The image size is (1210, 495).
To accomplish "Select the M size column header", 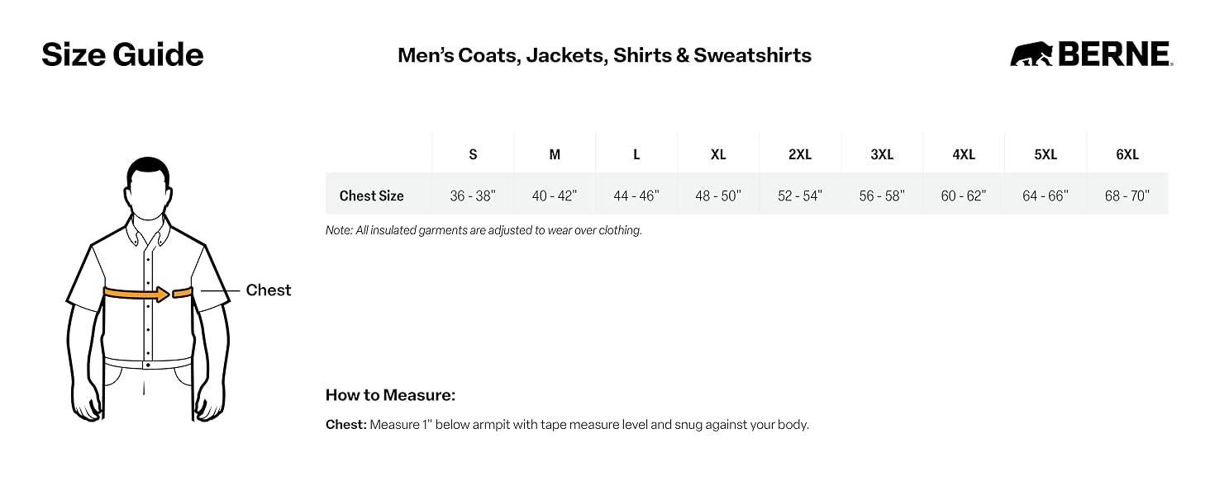I will (555, 154).
